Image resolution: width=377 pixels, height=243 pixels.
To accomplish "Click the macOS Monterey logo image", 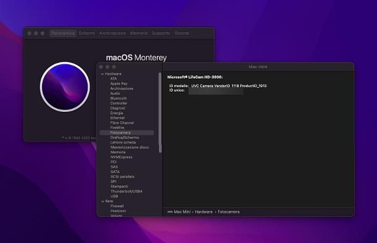I will [65, 87].
